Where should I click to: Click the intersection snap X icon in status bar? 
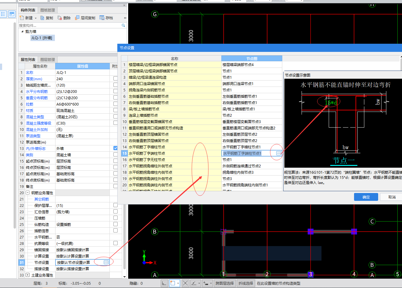[x=185, y=283]
